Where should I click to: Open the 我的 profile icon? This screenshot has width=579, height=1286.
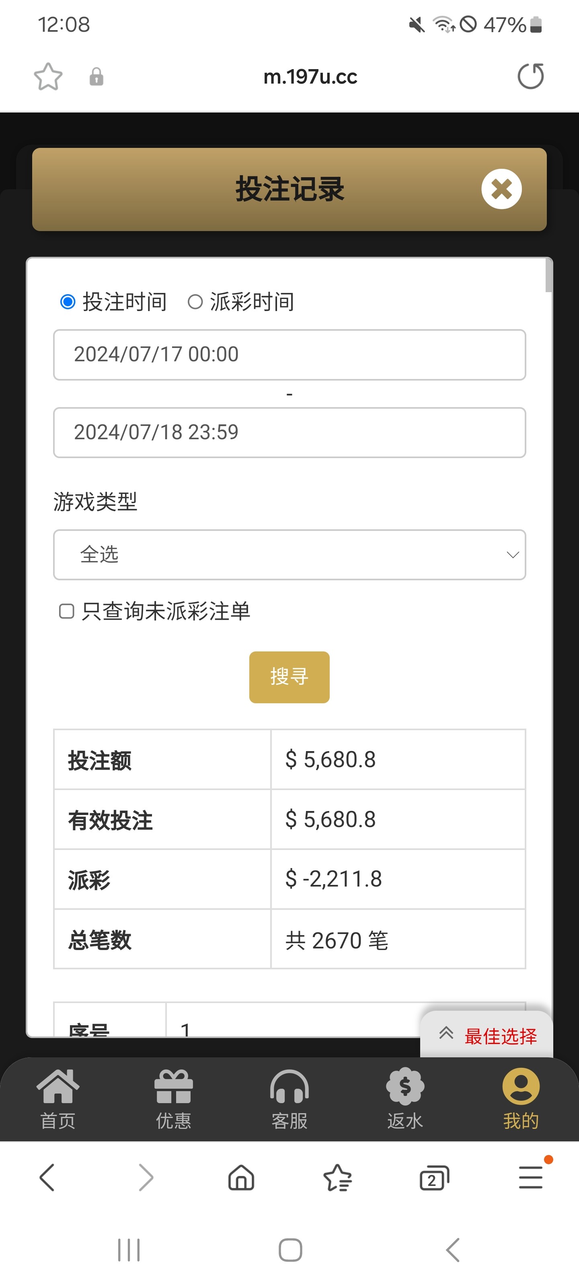[x=521, y=1098]
